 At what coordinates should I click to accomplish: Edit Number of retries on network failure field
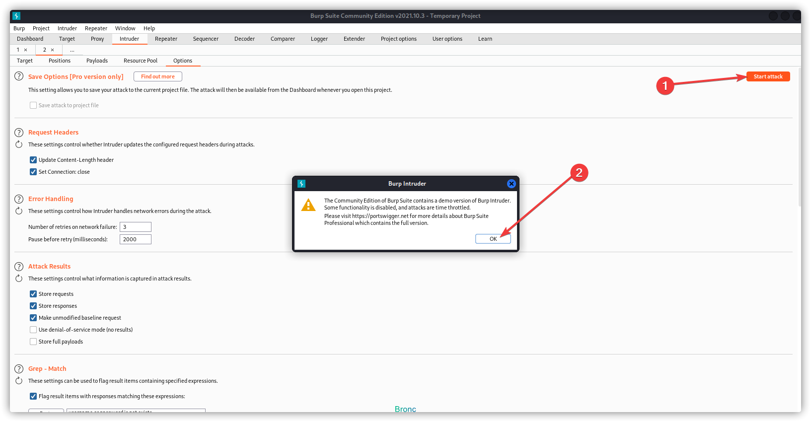[x=136, y=227]
